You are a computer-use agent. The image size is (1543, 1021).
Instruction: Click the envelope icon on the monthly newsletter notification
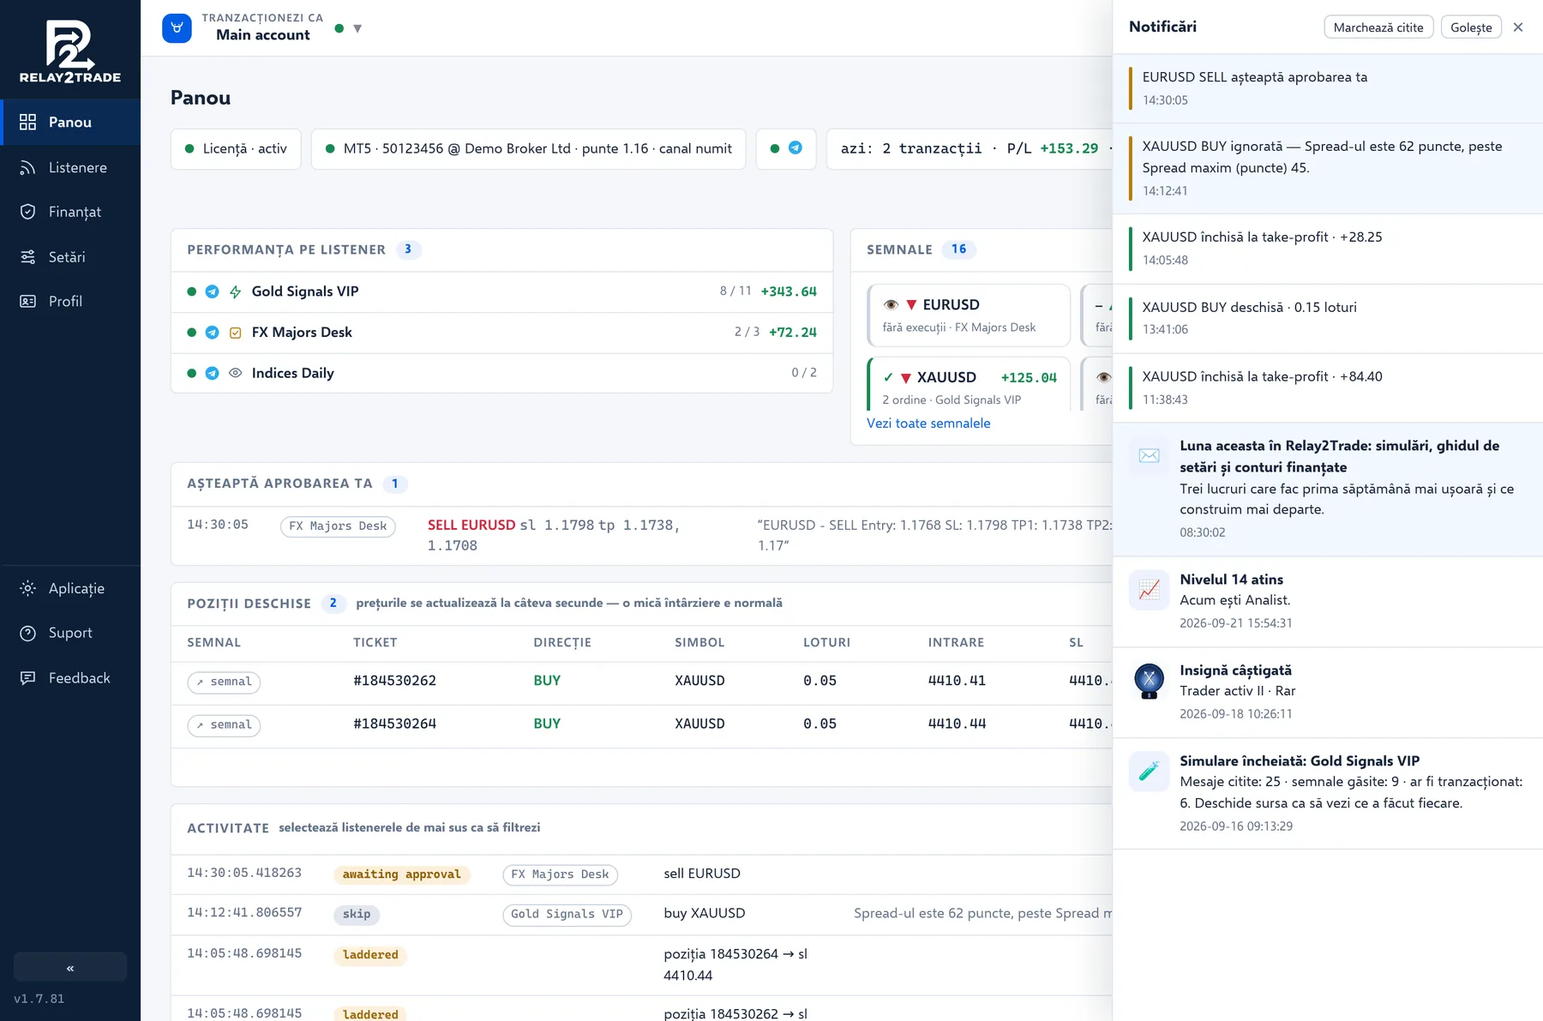click(1149, 456)
